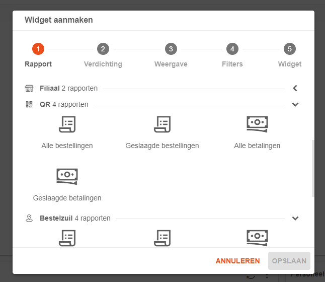The width and height of the screenshot is (325, 282).
Task: Click the Annuleren button
Action: click(x=237, y=261)
